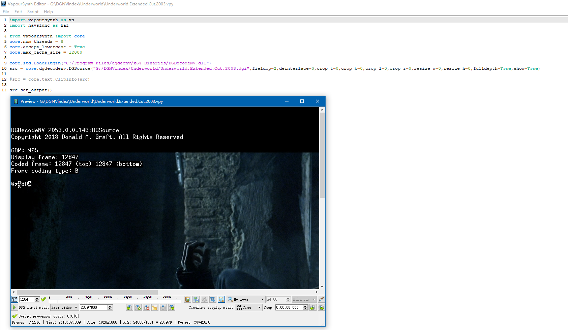This screenshot has height=330, width=568.
Task: Load chapters from file folder icon
Action: pos(155,307)
